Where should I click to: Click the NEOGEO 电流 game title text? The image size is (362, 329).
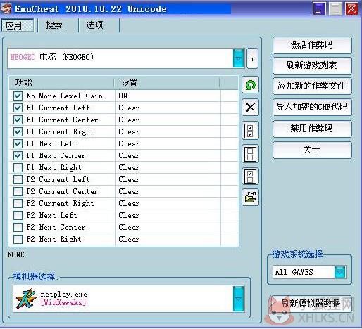coord(52,57)
